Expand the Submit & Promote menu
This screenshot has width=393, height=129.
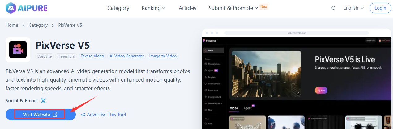click(233, 8)
